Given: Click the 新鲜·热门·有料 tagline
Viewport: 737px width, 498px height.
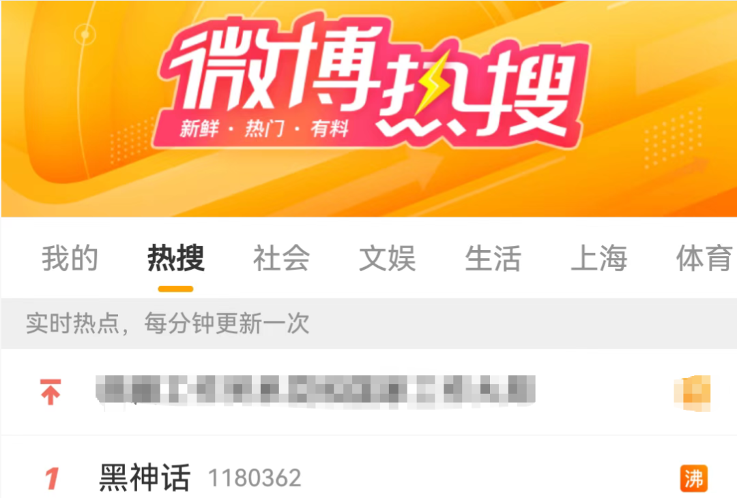Looking at the screenshot, I should point(264,128).
